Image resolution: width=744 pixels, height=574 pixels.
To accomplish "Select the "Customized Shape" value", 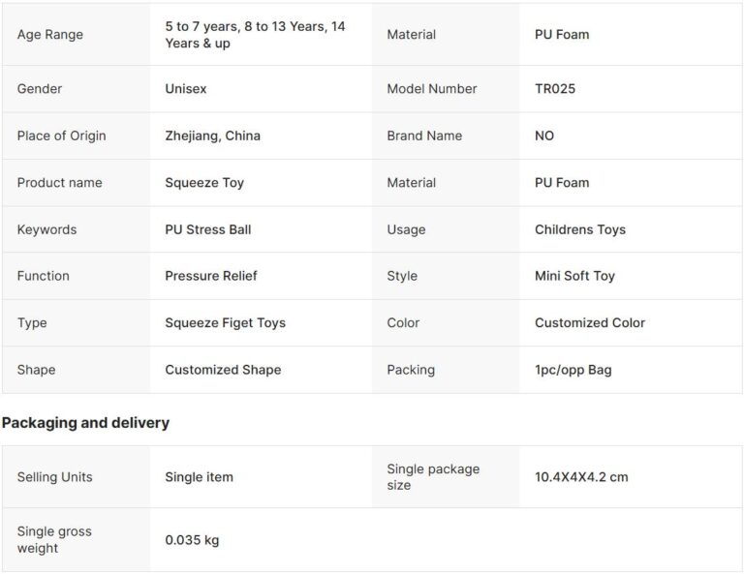I will point(223,370).
